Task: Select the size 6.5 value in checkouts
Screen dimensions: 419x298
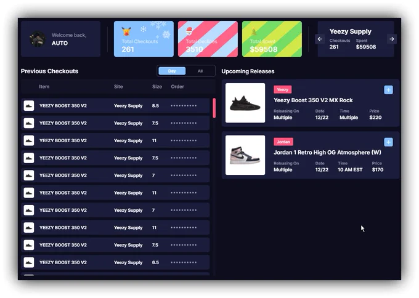Action: (x=155, y=262)
